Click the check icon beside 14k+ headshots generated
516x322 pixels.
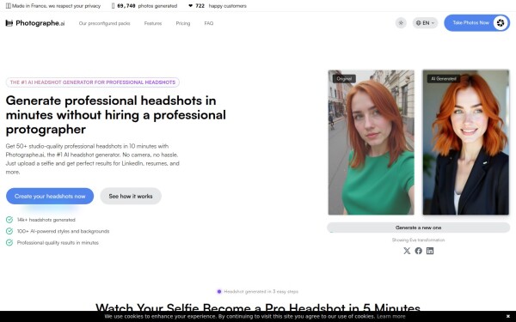coord(9,220)
